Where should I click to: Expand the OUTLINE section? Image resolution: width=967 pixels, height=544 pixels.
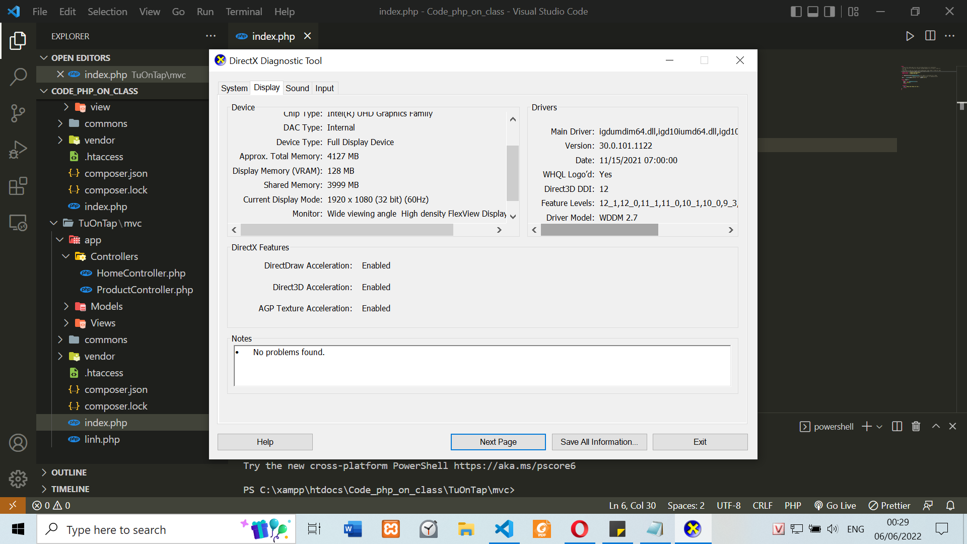point(69,472)
